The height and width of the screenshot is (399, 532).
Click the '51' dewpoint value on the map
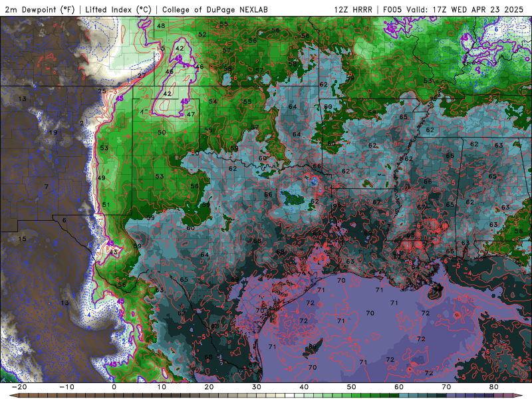pos(106,205)
